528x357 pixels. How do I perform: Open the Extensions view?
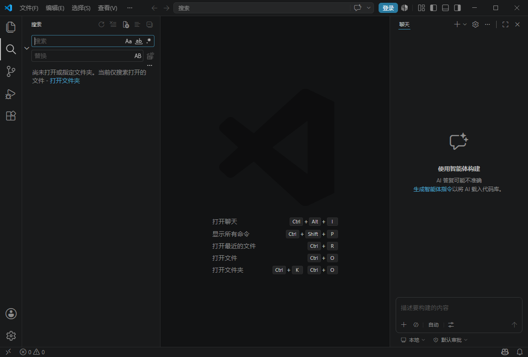click(11, 116)
